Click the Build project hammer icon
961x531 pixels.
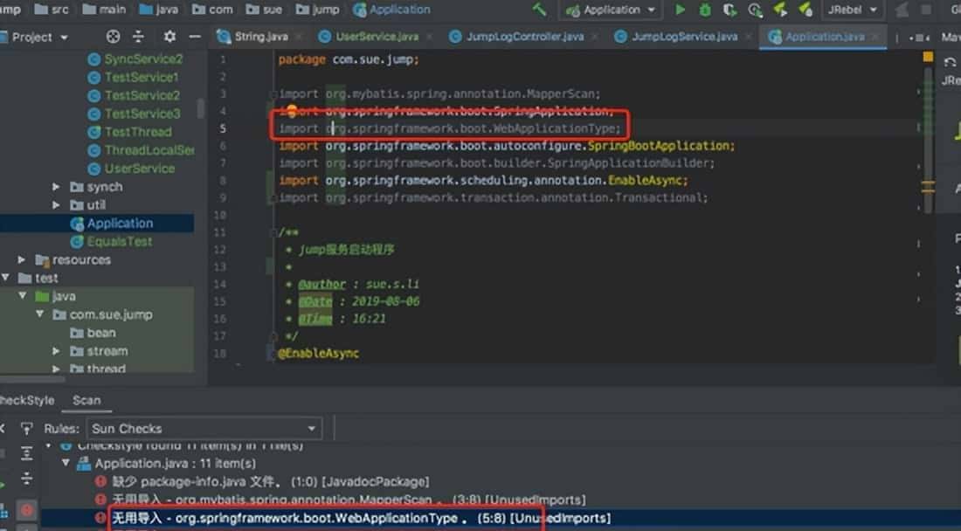click(x=540, y=10)
